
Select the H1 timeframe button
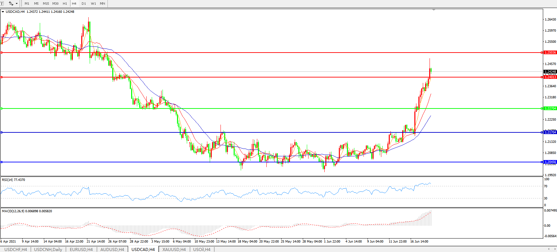(x=65, y=3)
